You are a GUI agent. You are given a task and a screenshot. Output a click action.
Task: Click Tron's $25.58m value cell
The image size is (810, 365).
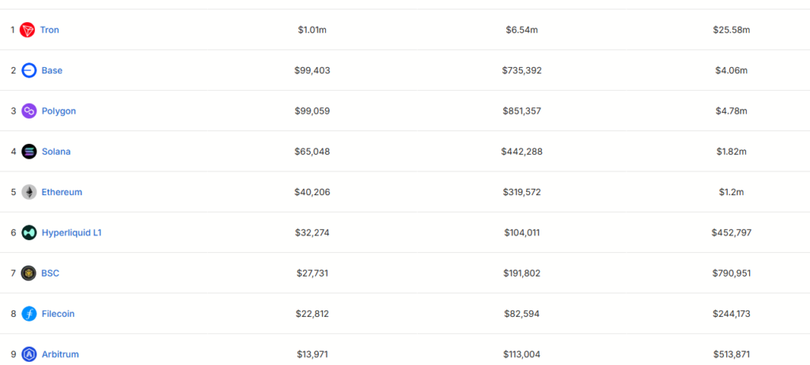pyautogui.click(x=731, y=30)
